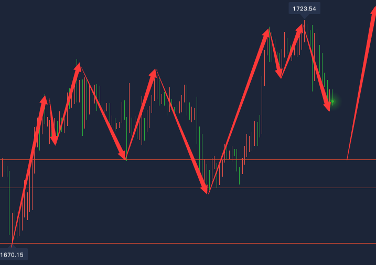The image size is (376, 265).
Task: Click the 1723.54 high price label
Action: [304, 9]
